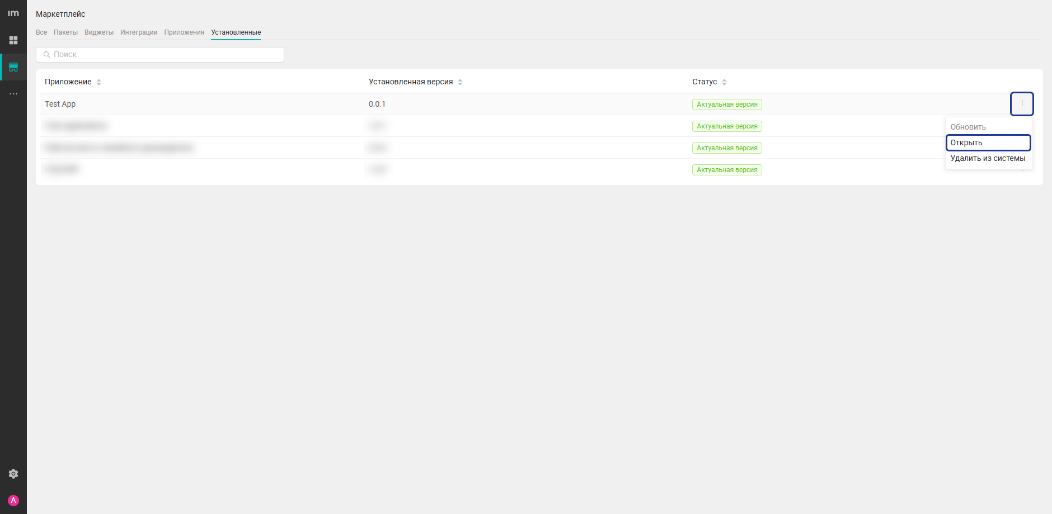Sort by Установленная версия column
Viewport: 1052px width, 514px height.
click(x=460, y=82)
